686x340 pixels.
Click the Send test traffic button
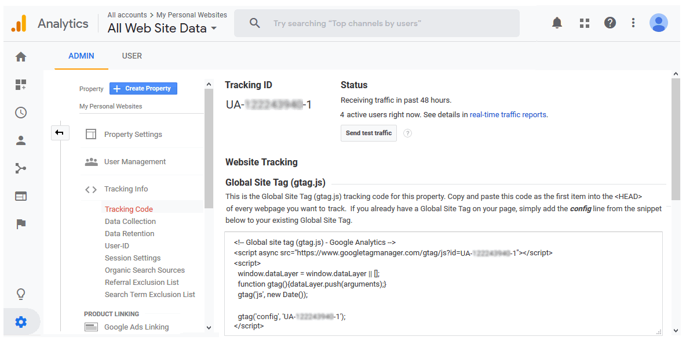[x=368, y=133]
